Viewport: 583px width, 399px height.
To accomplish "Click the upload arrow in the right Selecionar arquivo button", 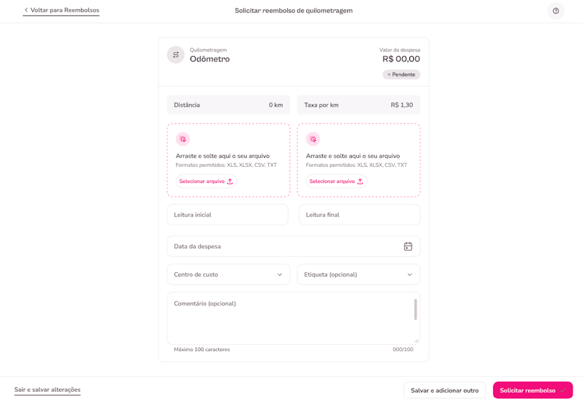I will (x=360, y=181).
